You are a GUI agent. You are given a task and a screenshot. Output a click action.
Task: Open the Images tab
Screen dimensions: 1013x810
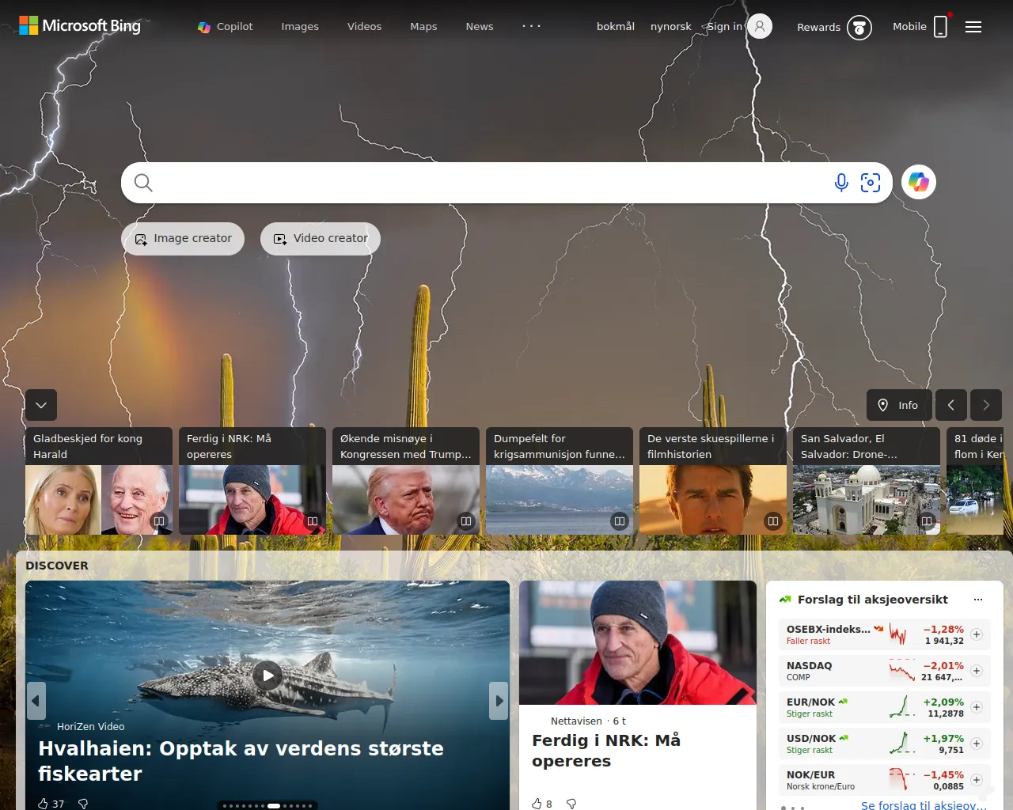click(x=300, y=27)
